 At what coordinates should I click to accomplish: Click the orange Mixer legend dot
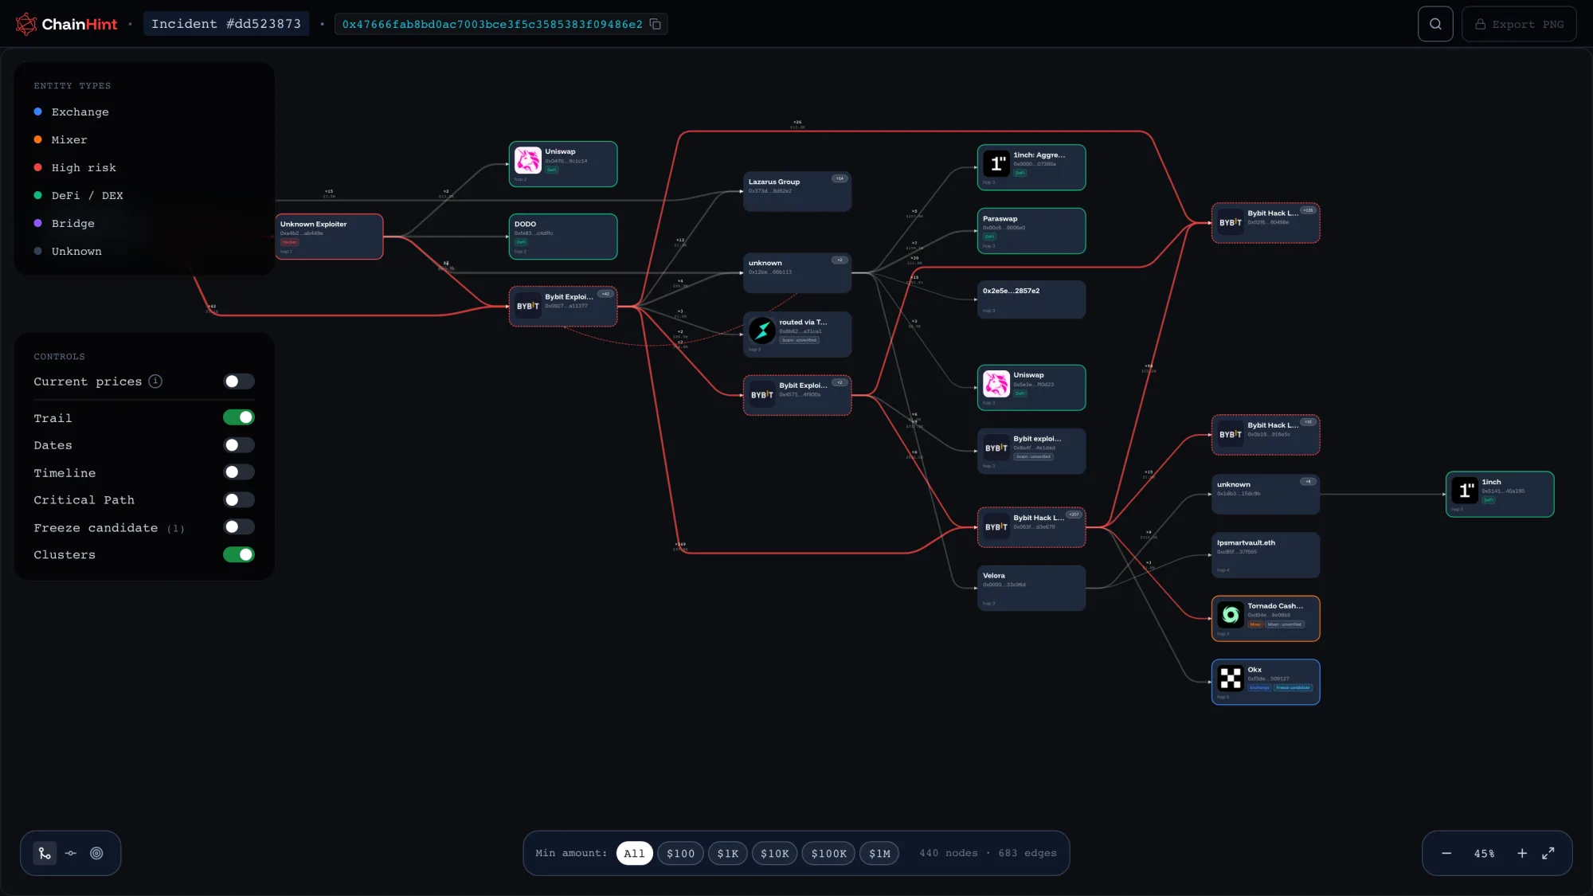(37, 139)
